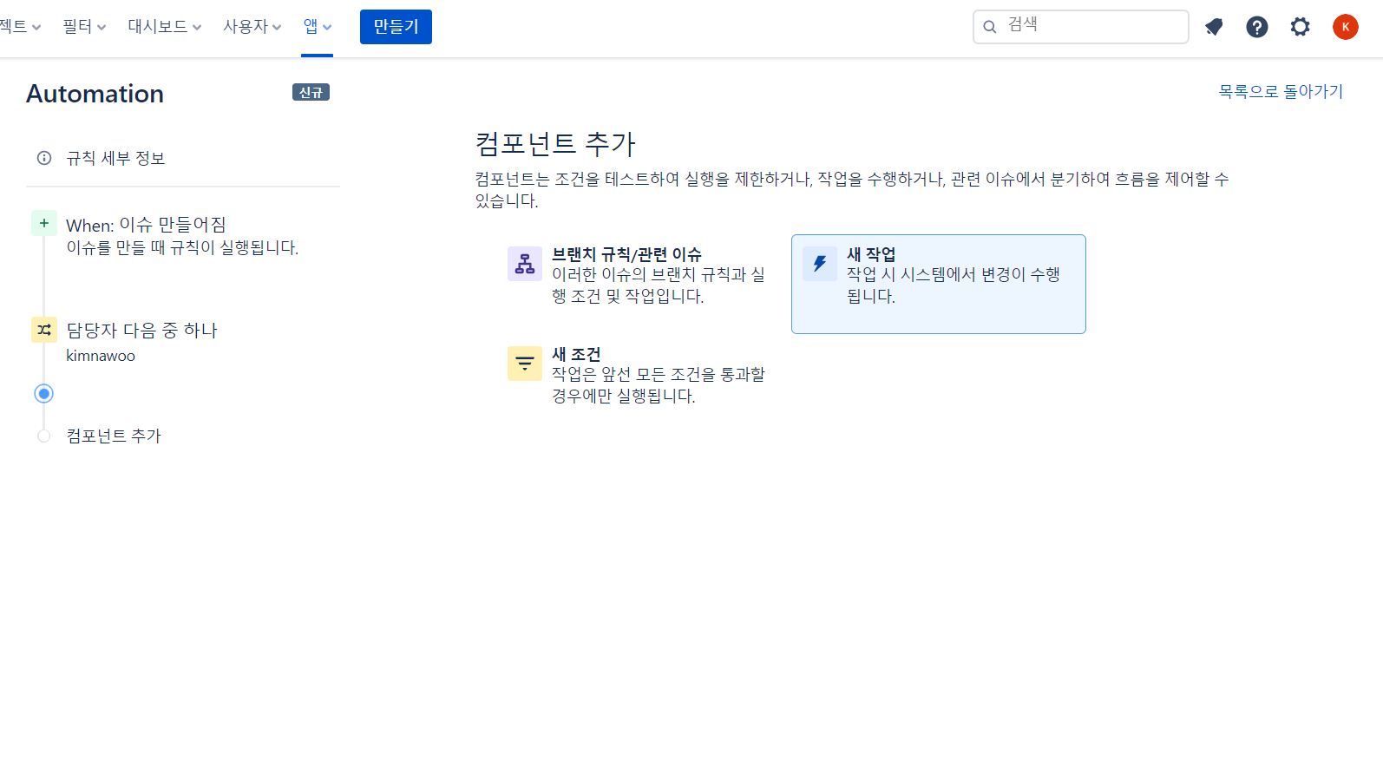Click the empty circle beside 컴포넌트 추가
1383x774 pixels.
44,436
